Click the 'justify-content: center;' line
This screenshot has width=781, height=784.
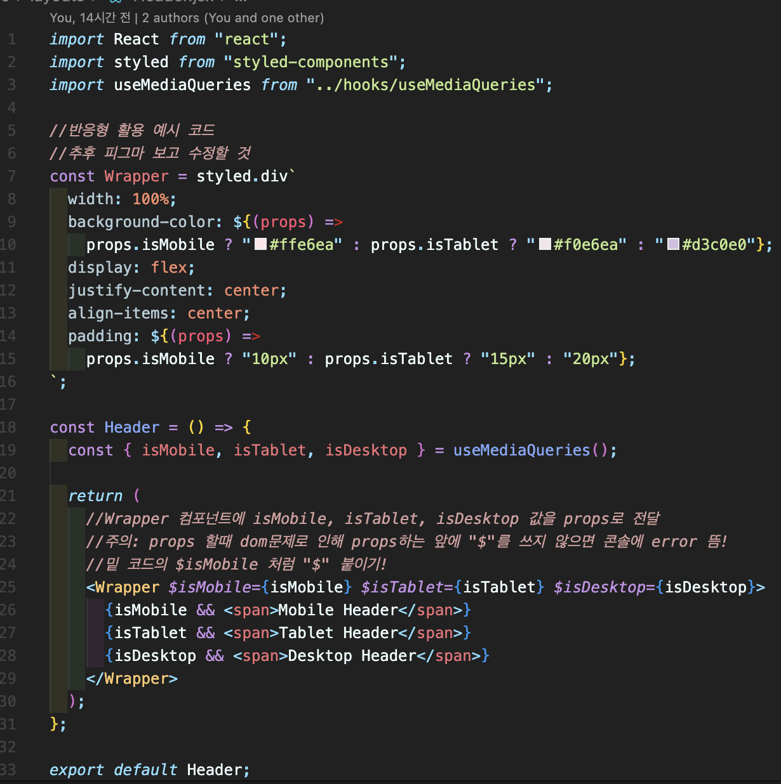pos(177,291)
